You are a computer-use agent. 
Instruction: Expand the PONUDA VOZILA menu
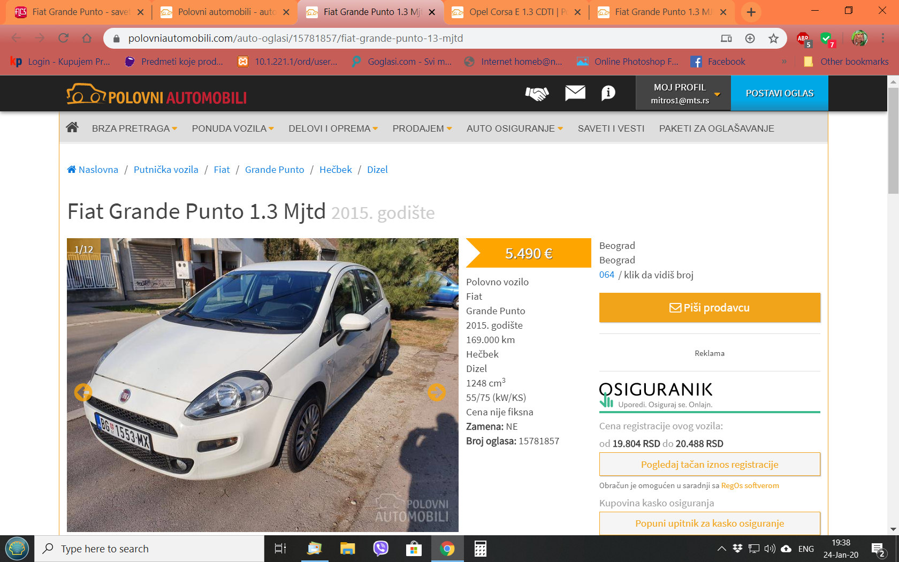click(x=233, y=128)
